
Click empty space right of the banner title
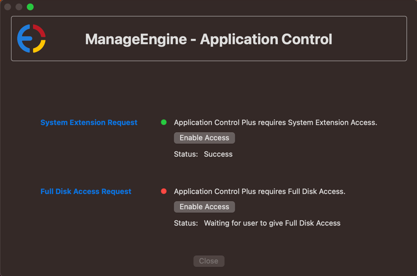(x=370, y=39)
